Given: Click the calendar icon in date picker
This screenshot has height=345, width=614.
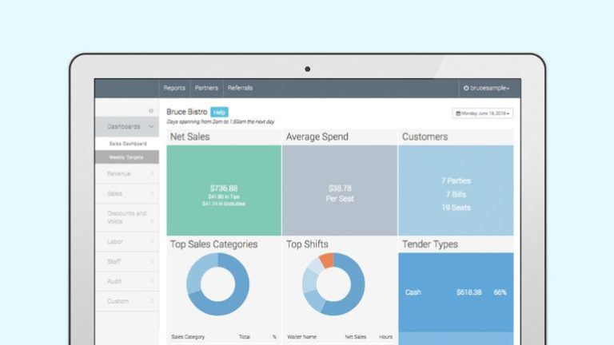Looking at the screenshot, I should click(x=458, y=113).
